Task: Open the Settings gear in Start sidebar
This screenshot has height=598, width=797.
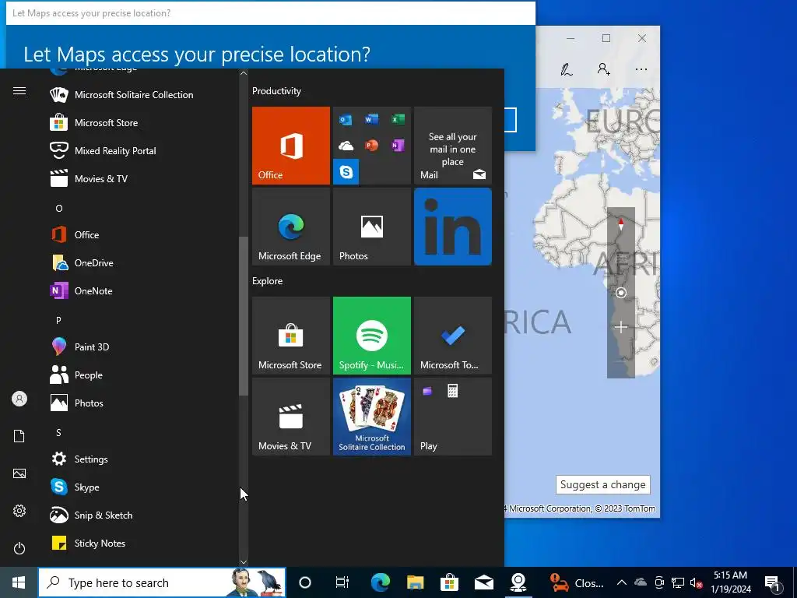Action: tap(19, 511)
